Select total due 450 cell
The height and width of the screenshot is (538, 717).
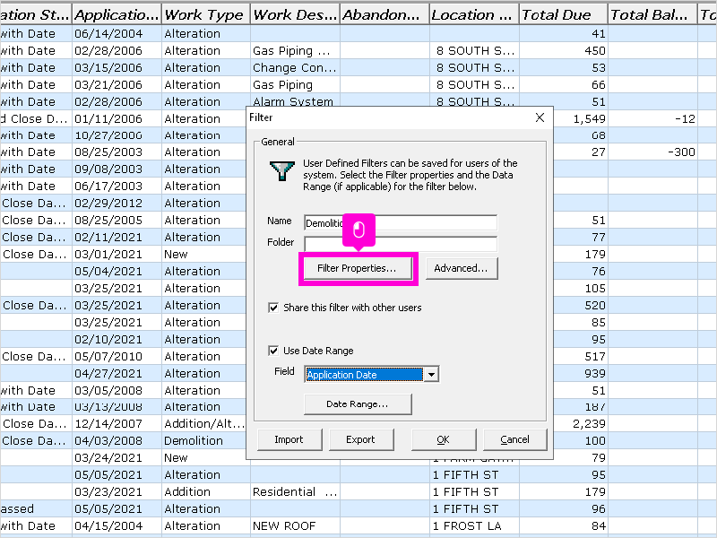pyautogui.click(x=564, y=51)
